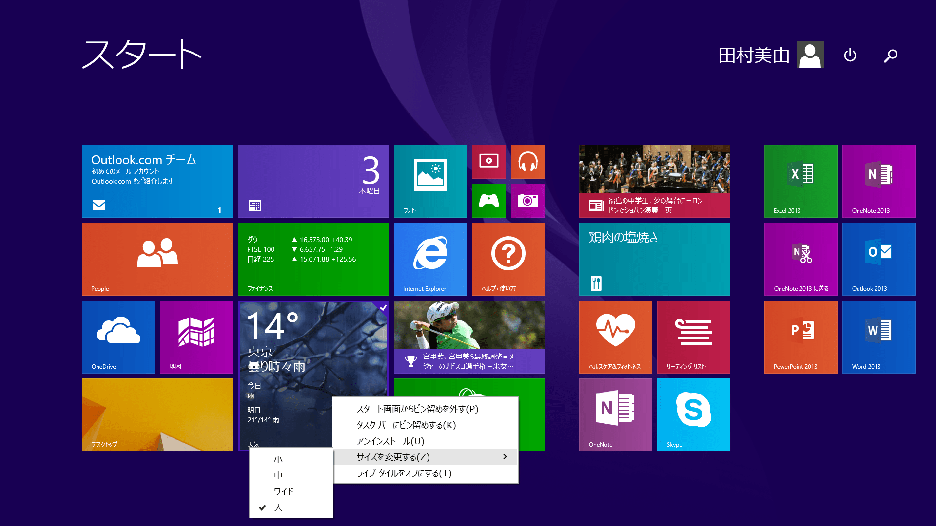936x526 pixels.
Task: Open the Excel 2013 tile
Action: click(800, 181)
